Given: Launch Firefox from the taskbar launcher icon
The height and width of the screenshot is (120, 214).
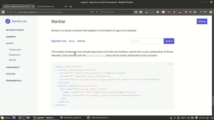Looking at the screenshot, I should click(x=20, y=118).
